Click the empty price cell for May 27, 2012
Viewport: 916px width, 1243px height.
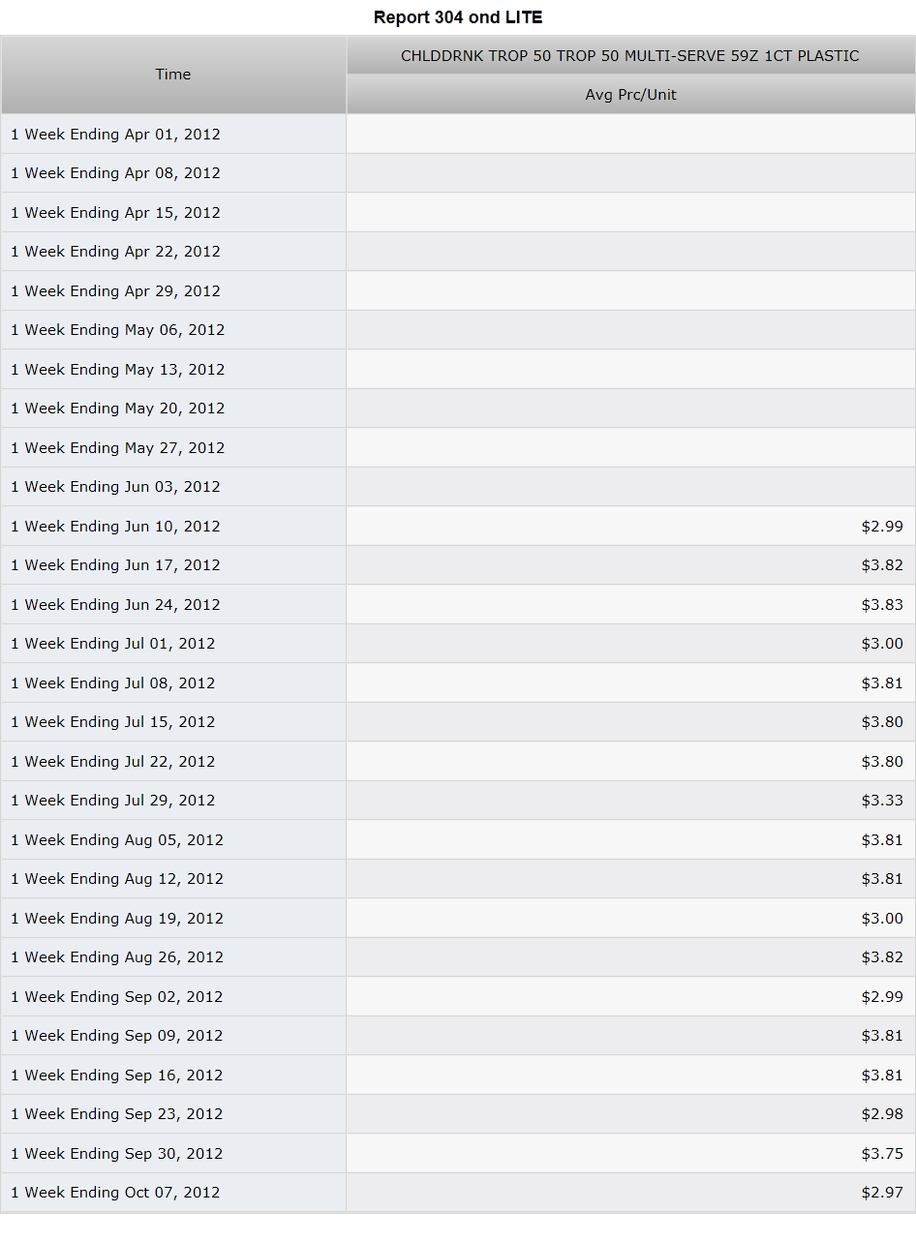tap(630, 447)
